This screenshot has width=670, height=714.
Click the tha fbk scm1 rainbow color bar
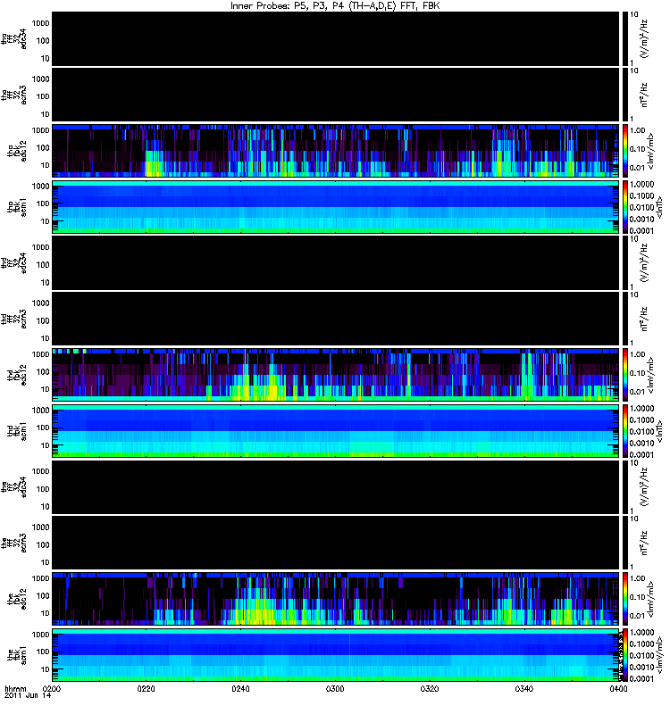click(x=624, y=207)
